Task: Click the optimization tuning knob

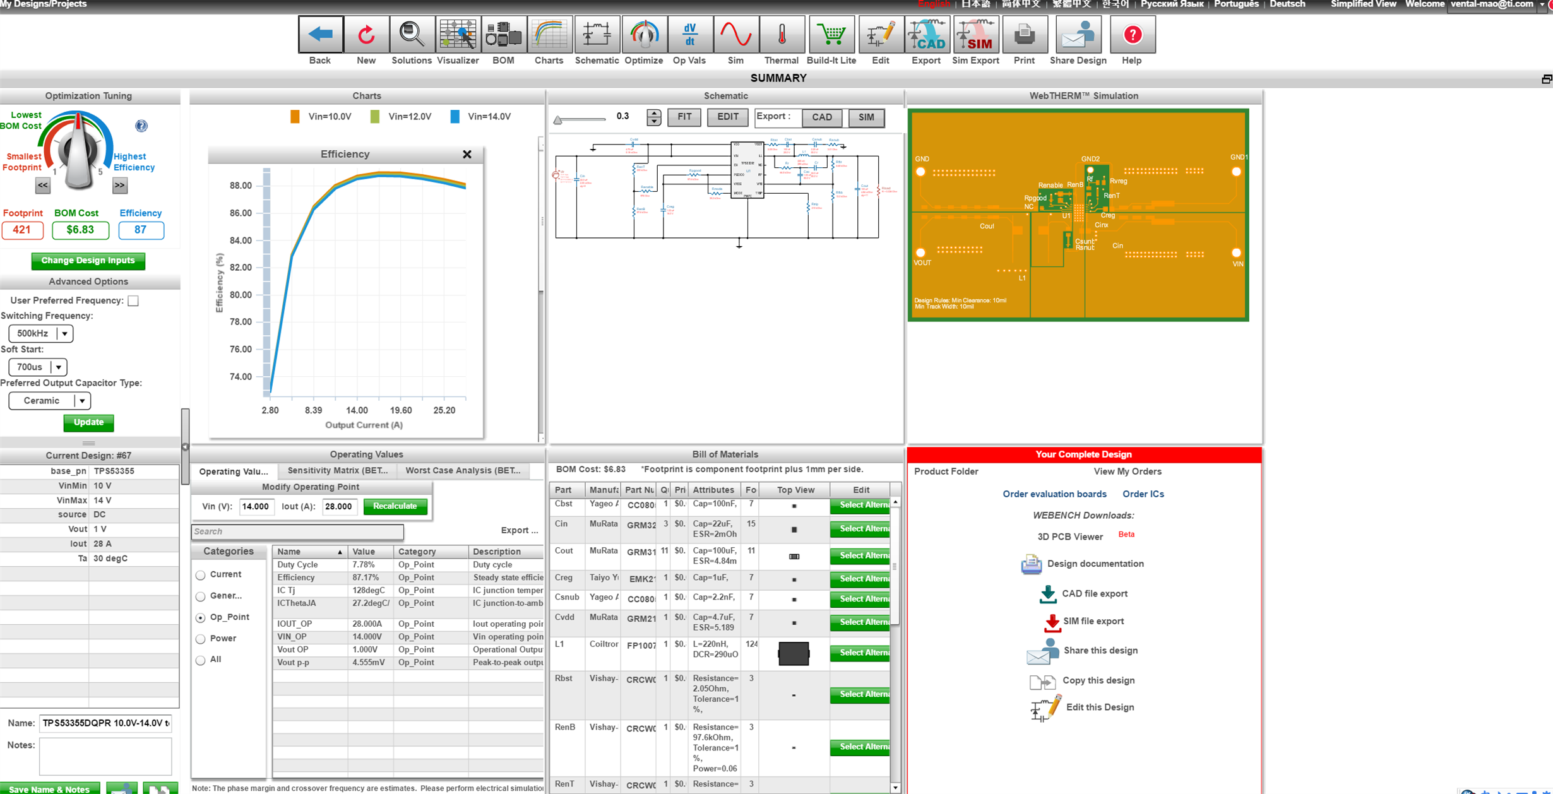Action: [78, 151]
